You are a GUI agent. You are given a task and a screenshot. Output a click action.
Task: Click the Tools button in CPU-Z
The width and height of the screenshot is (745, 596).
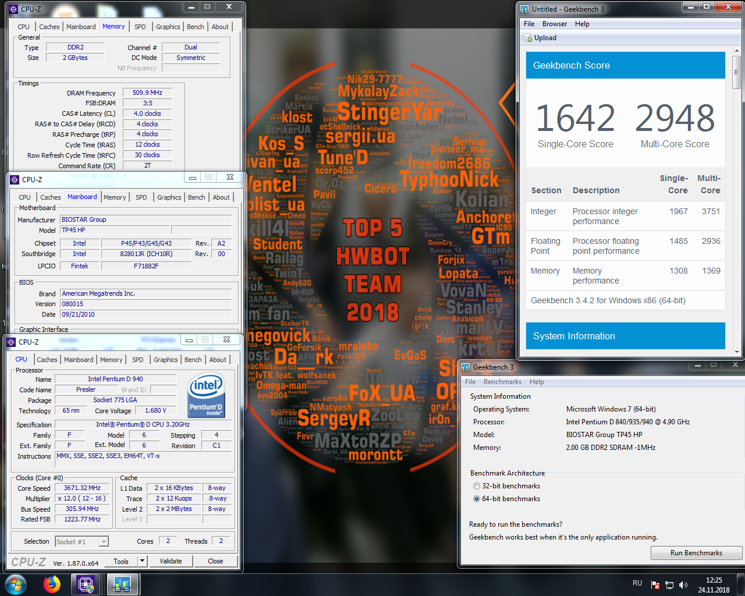click(x=121, y=561)
